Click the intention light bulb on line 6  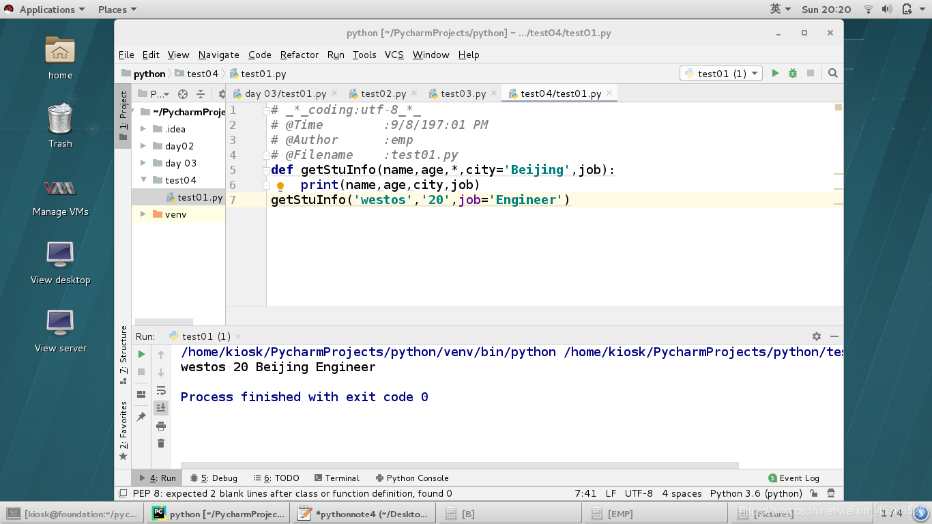(x=280, y=186)
